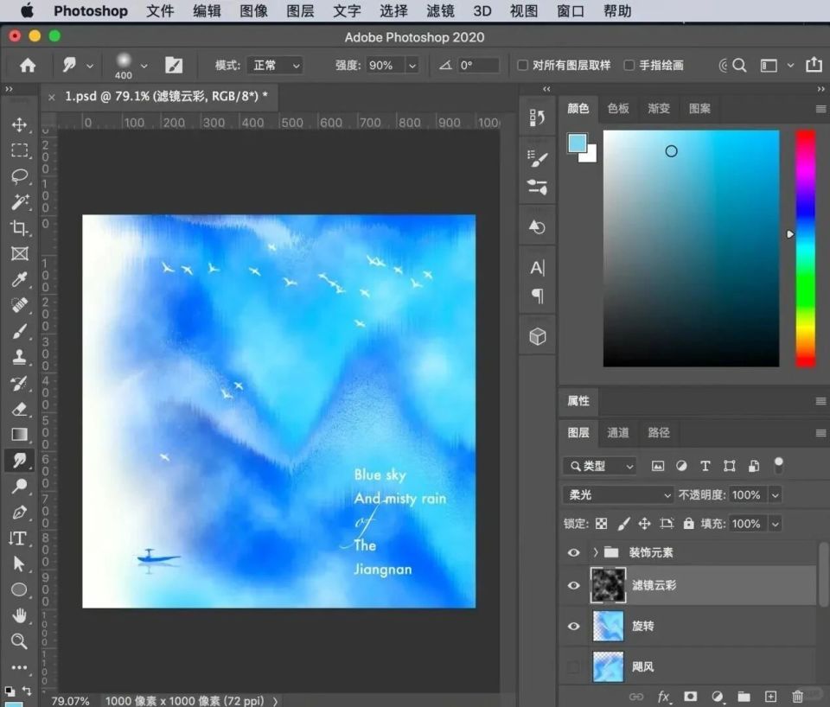
Task: Open the 模式 正常 dropdown
Action: pos(275,66)
